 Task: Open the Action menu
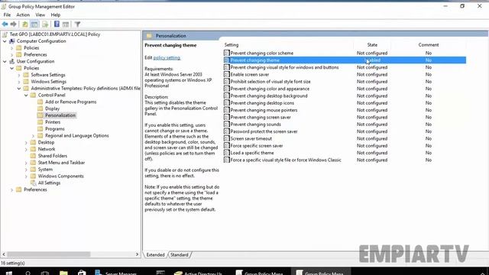click(x=23, y=15)
